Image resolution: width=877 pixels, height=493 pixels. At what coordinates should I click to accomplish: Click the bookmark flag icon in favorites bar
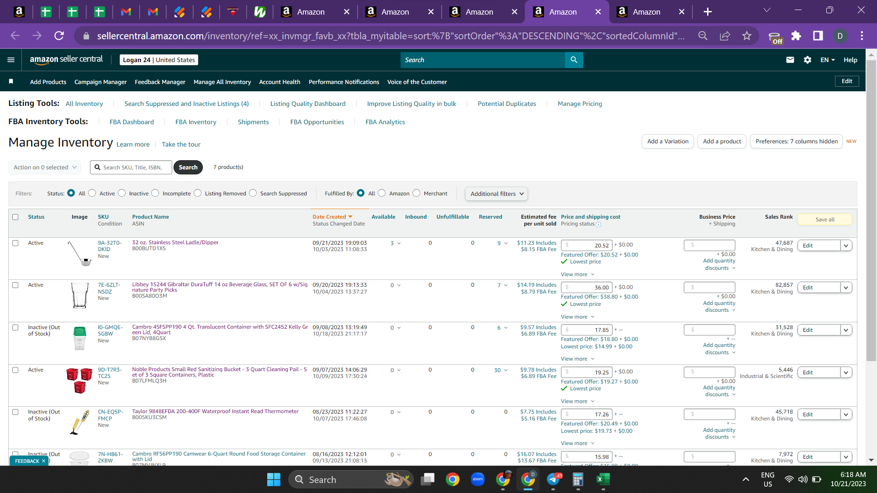click(x=11, y=81)
